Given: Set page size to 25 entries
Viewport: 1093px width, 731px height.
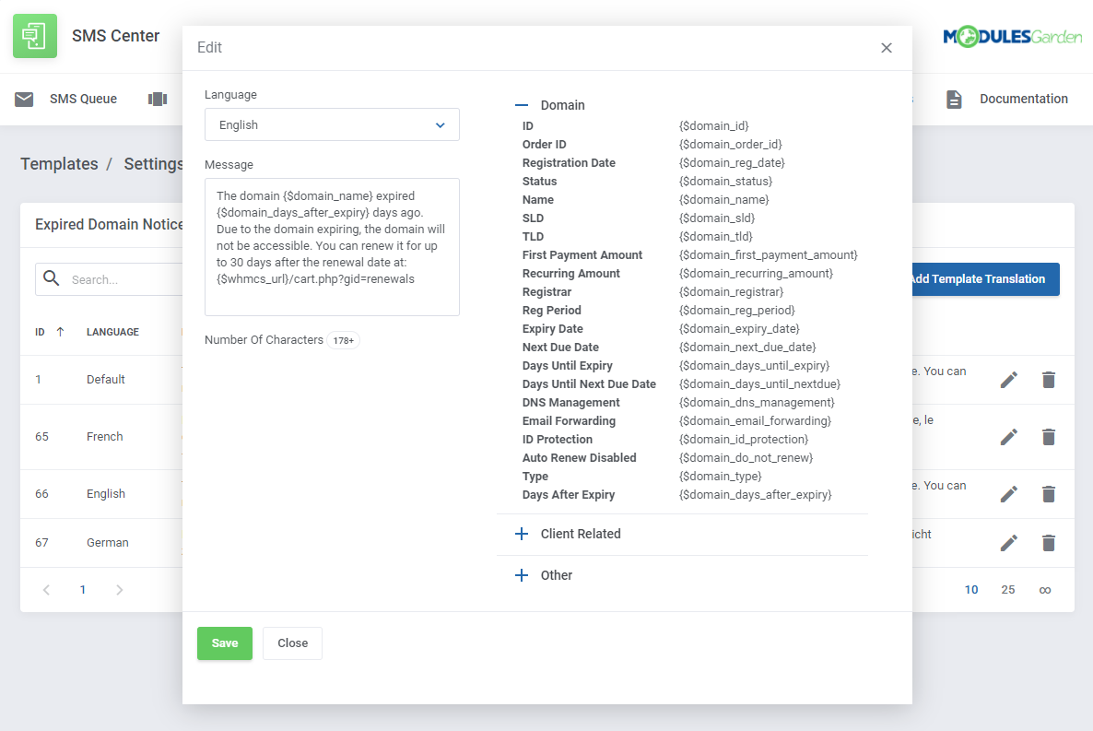Looking at the screenshot, I should [x=1007, y=589].
